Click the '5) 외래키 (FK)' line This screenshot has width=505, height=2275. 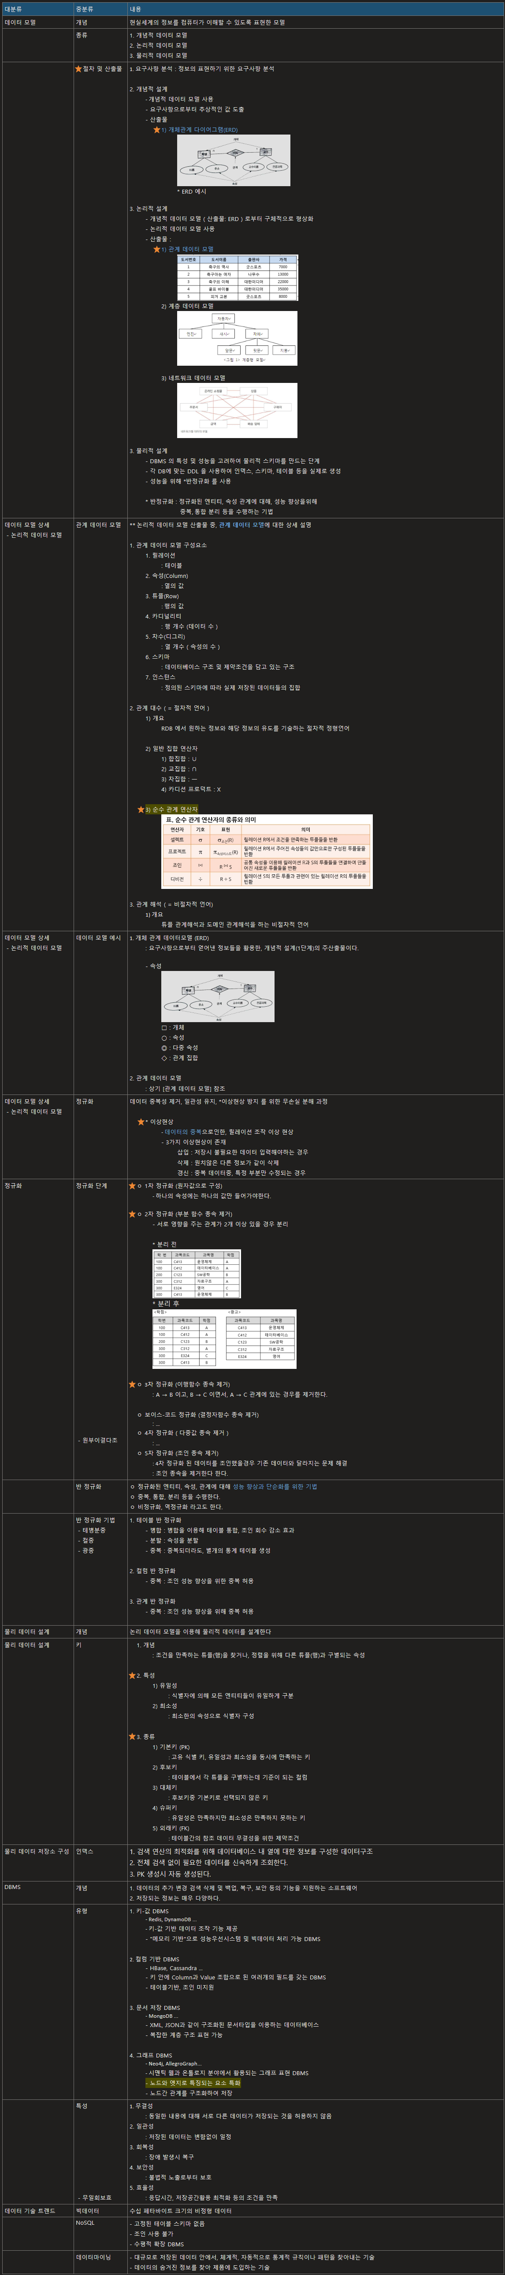pyautogui.click(x=171, y=1828)
